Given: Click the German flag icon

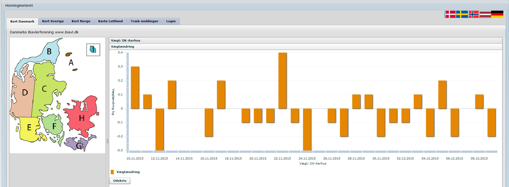Looking at the screenshot, I should (x=497, y=14).
